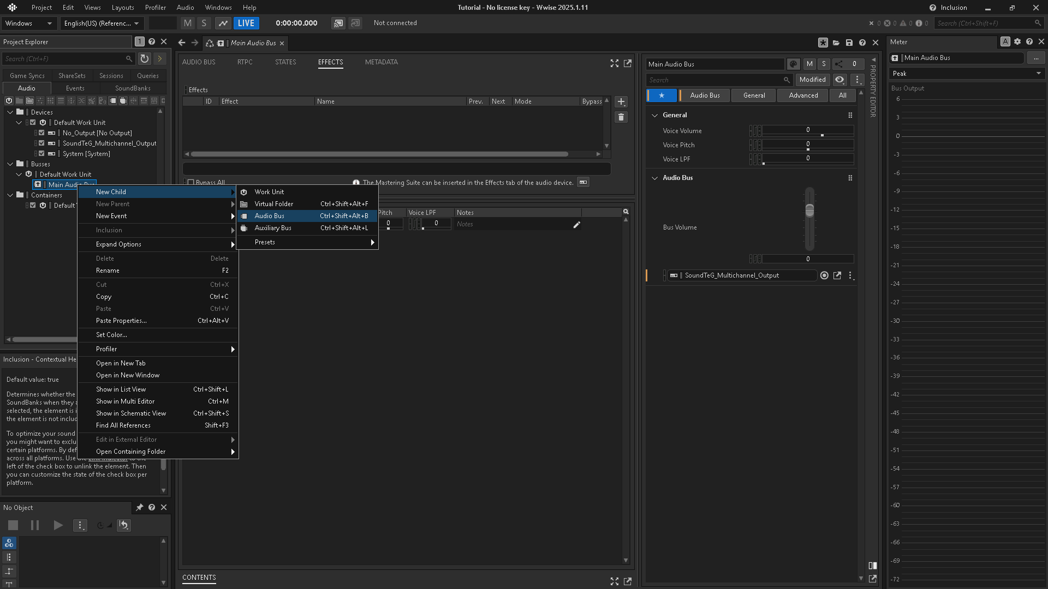
Task: Toggle the Mute M button in Property Editor
Action: (809, 64)
